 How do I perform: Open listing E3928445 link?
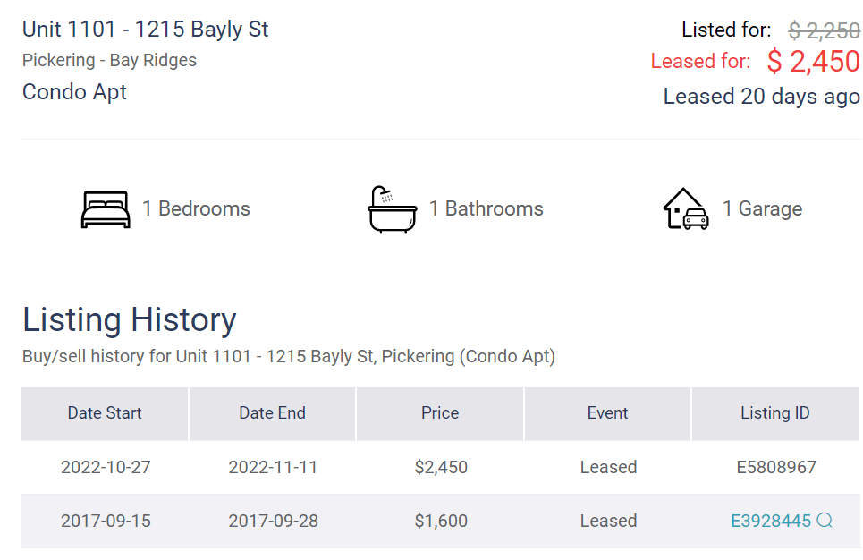point(771,521)
